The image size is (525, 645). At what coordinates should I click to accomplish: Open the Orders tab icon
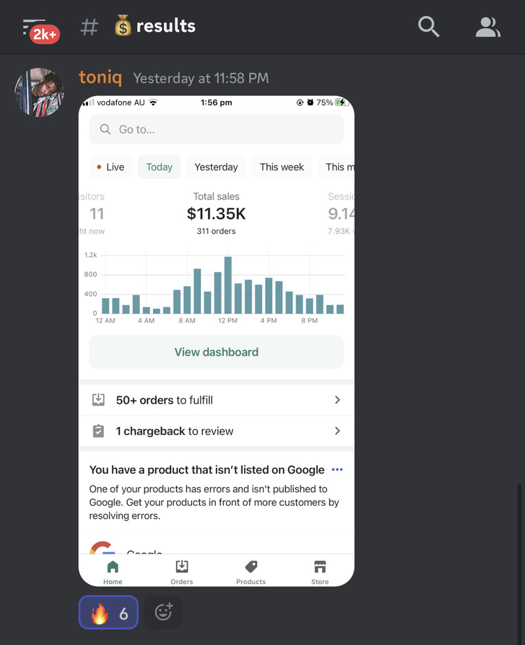(182, 567)
